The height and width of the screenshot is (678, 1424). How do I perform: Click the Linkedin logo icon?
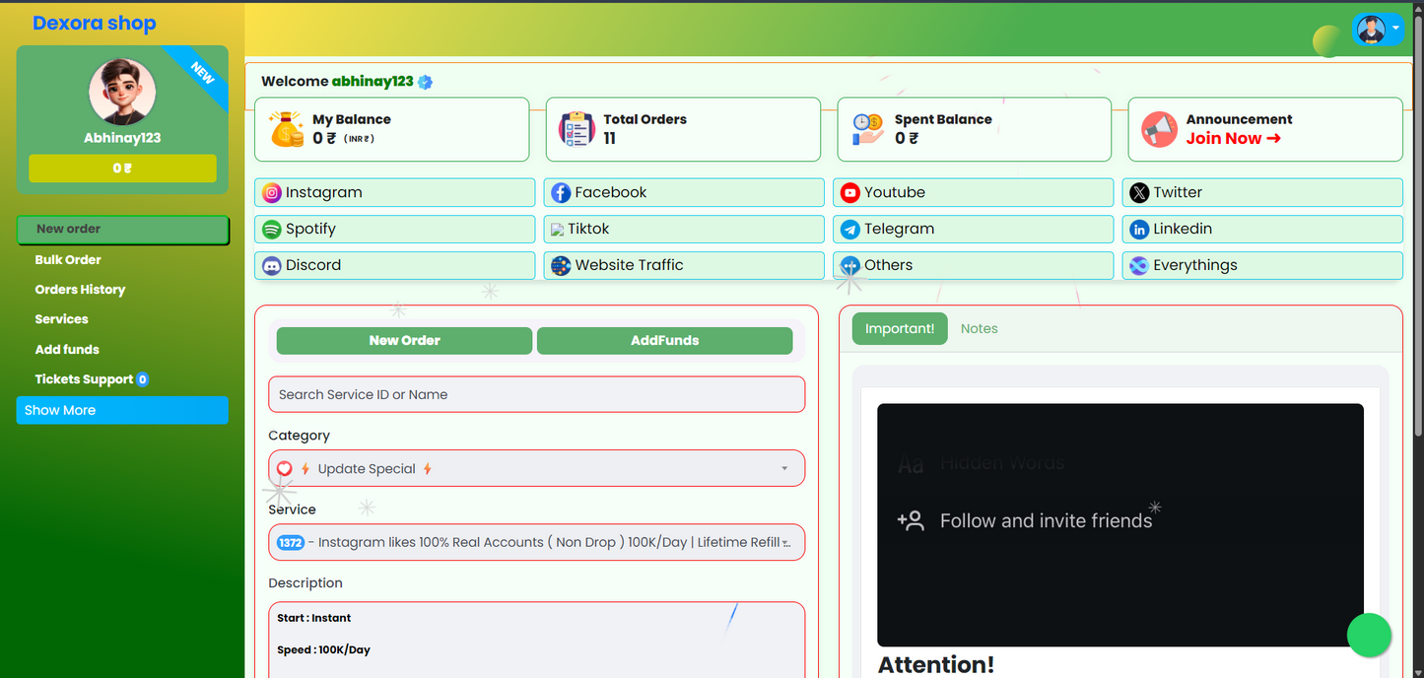pos(1139,229)
